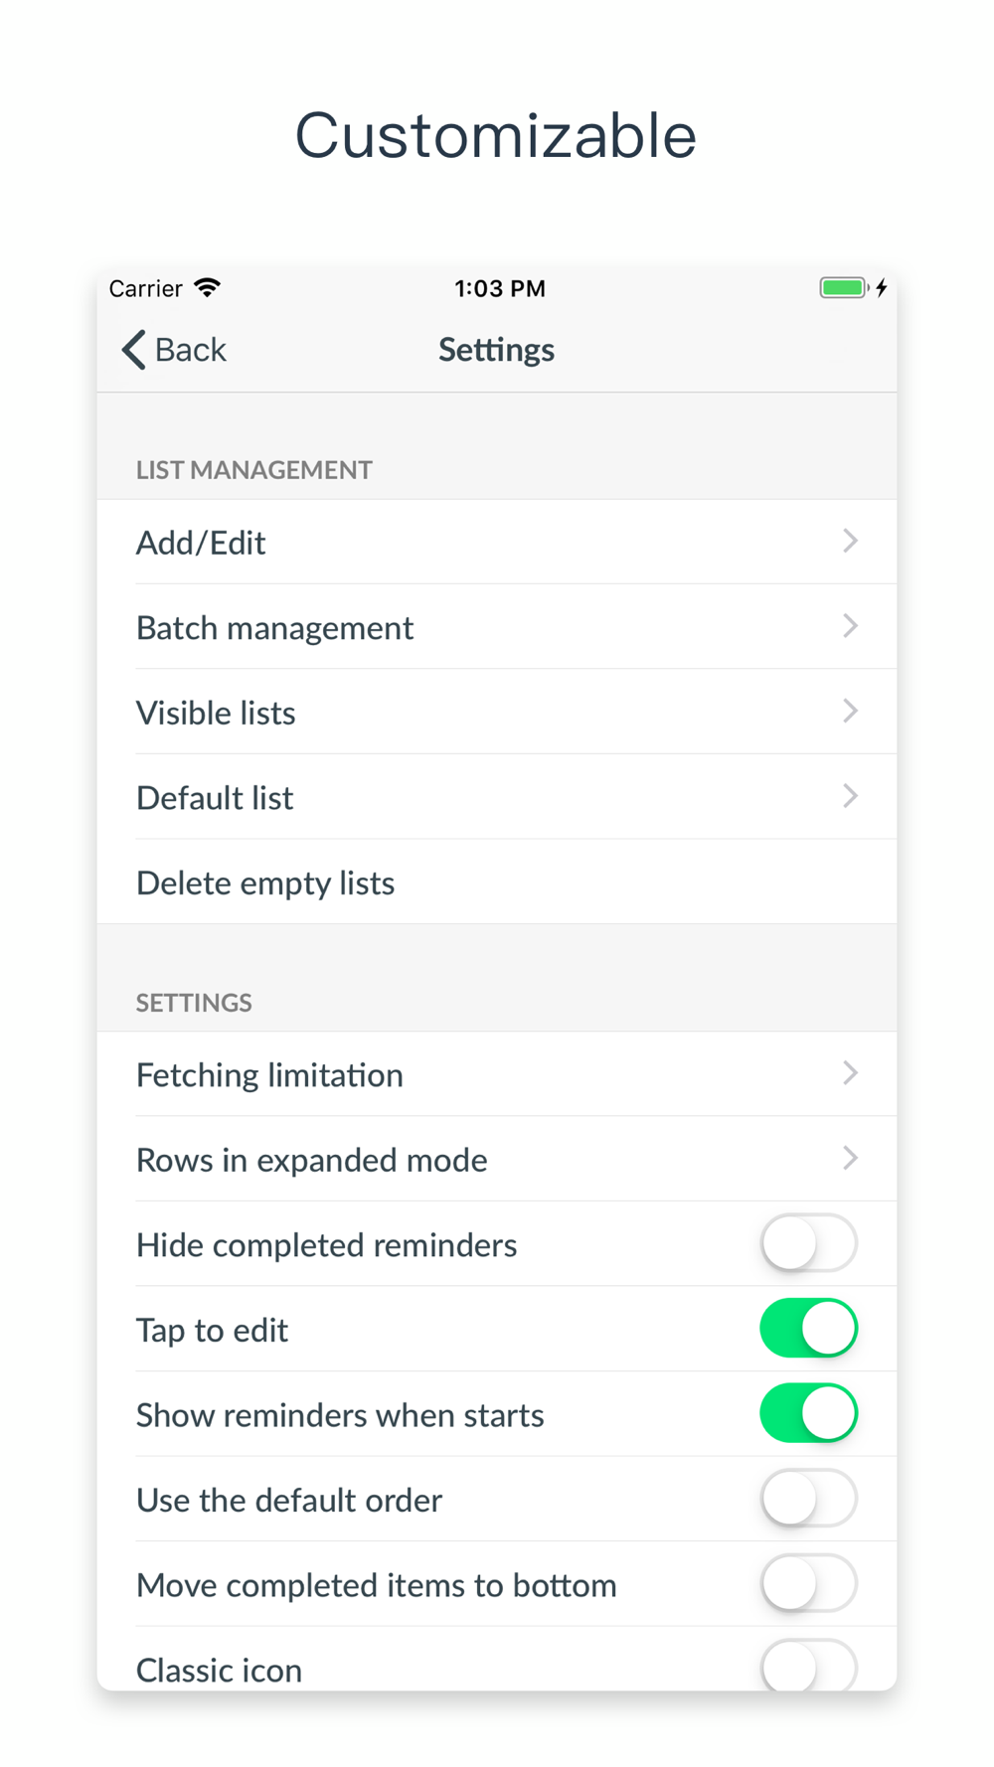994x1767 pixels.
Task: Tap chevron beside Visible lists
Action: pos(850,712)
